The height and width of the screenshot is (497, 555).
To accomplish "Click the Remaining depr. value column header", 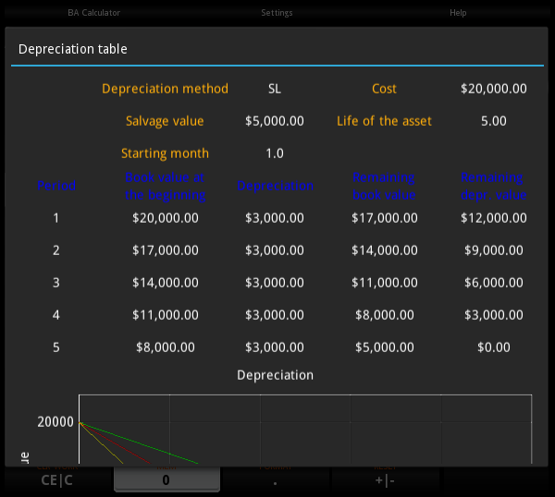I will click(x=493, y=186).
